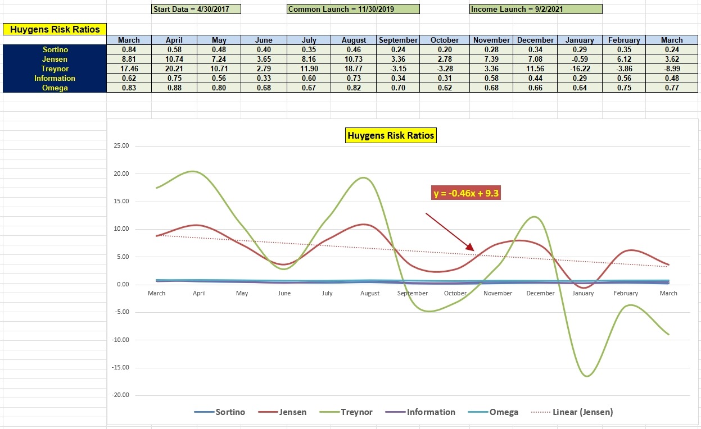Select the Treynor row label in the table
701x429 pixels.
55,69
